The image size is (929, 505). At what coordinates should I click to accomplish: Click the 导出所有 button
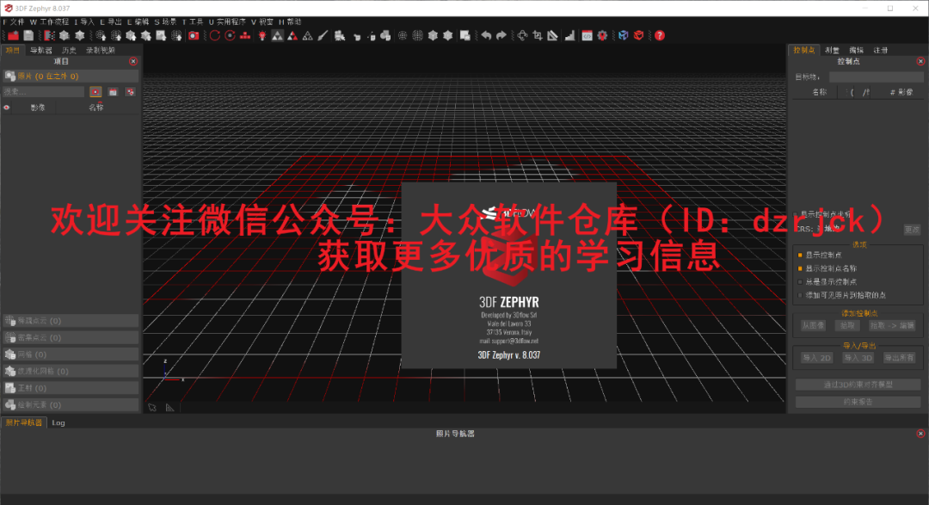[x=899, y=358]
